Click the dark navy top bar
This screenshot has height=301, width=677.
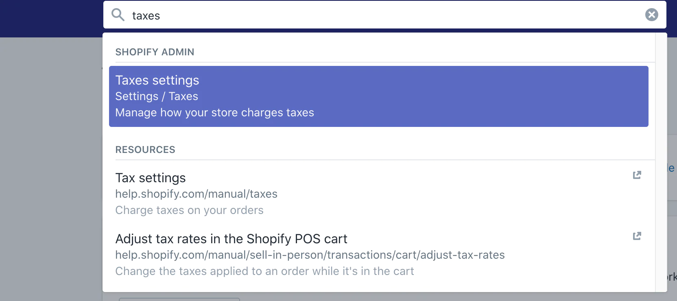tap(49, 18)
